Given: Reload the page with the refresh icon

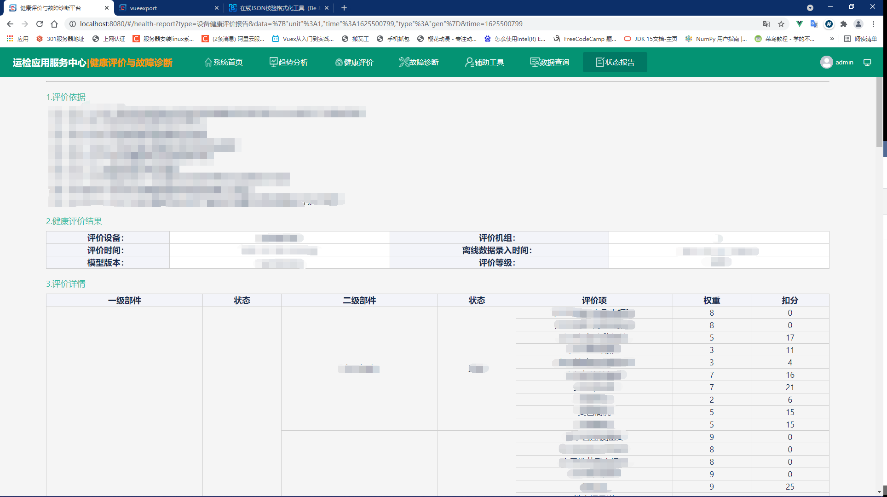Looking at the screenshot, I should 40,23.
